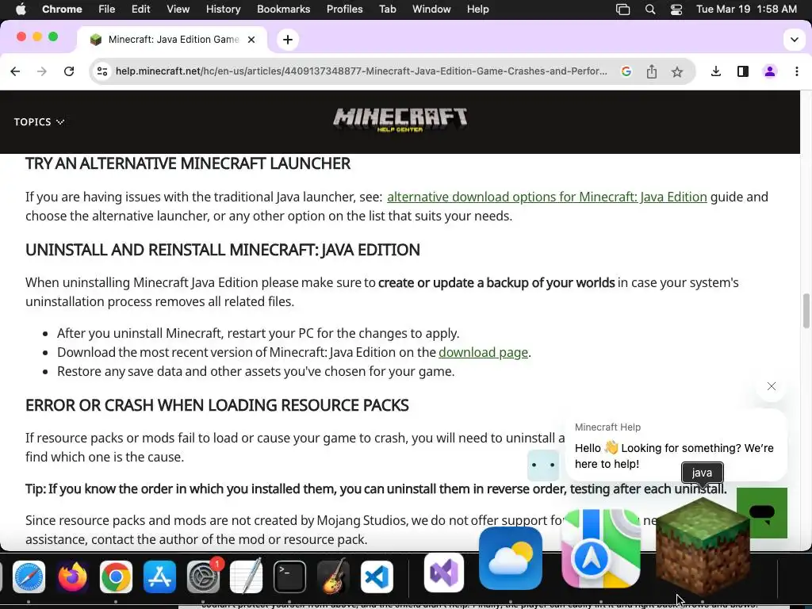
Task: Dismiss the Minecraft Help chat popup
Action: [x=771, y=386]
